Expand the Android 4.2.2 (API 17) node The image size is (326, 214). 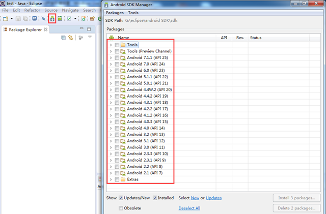(x=111, y=109)
